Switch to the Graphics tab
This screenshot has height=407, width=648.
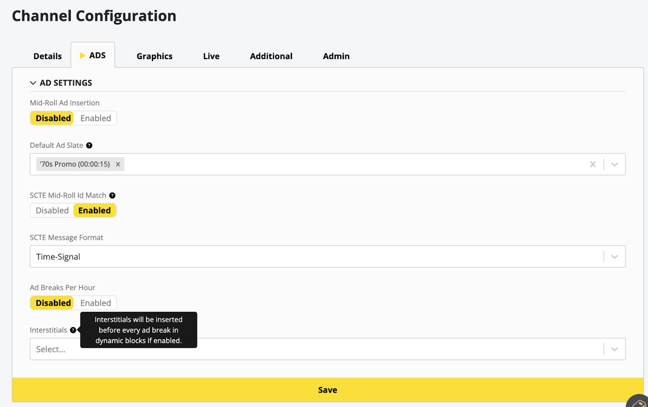pos(154,56)
